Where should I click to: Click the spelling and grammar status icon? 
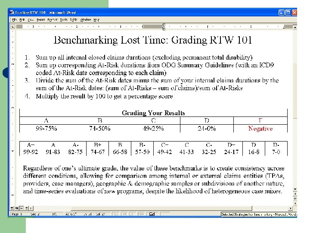[x=152, y=214]
